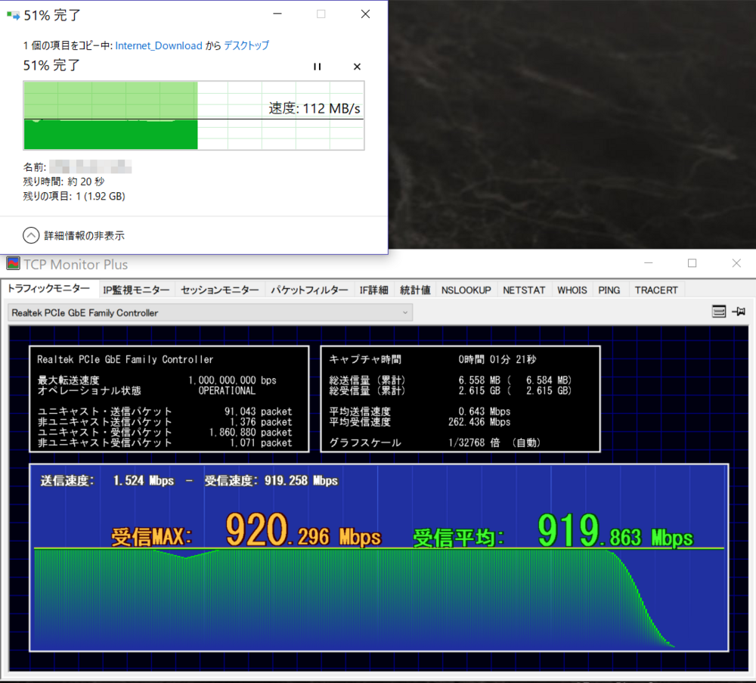Open the デスクトップ destination link
The height and width of the screenshot is (683, 756).
pos(246,45)
